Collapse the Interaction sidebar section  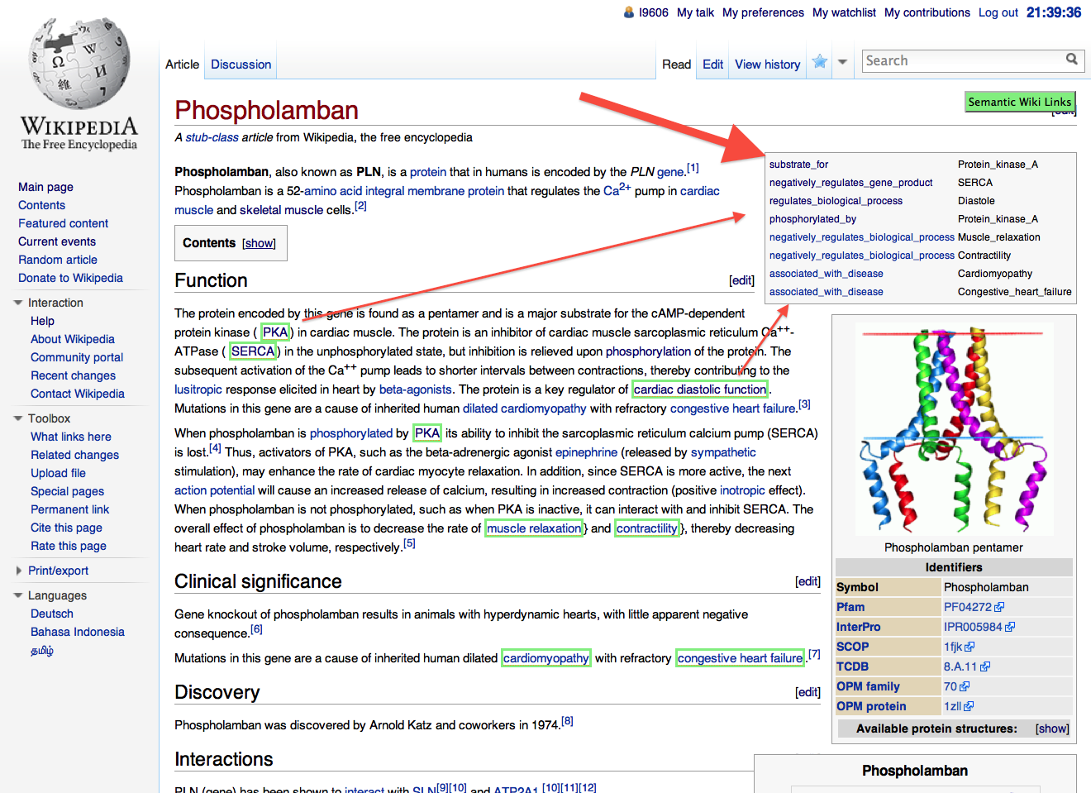click(18, 303)
